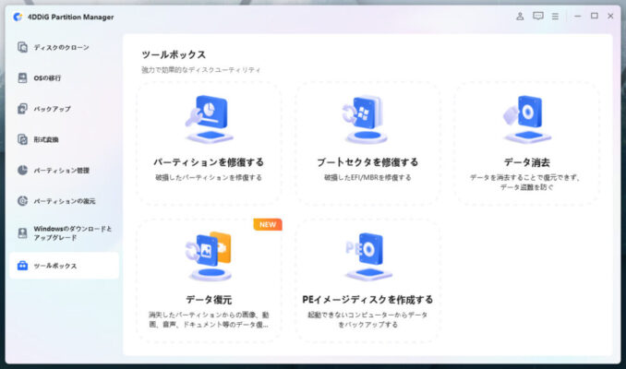Select WindowsのダウンロードとアップグレードI menu entry
This screenshot has height=369, width=626.
[x=64, y=233]
